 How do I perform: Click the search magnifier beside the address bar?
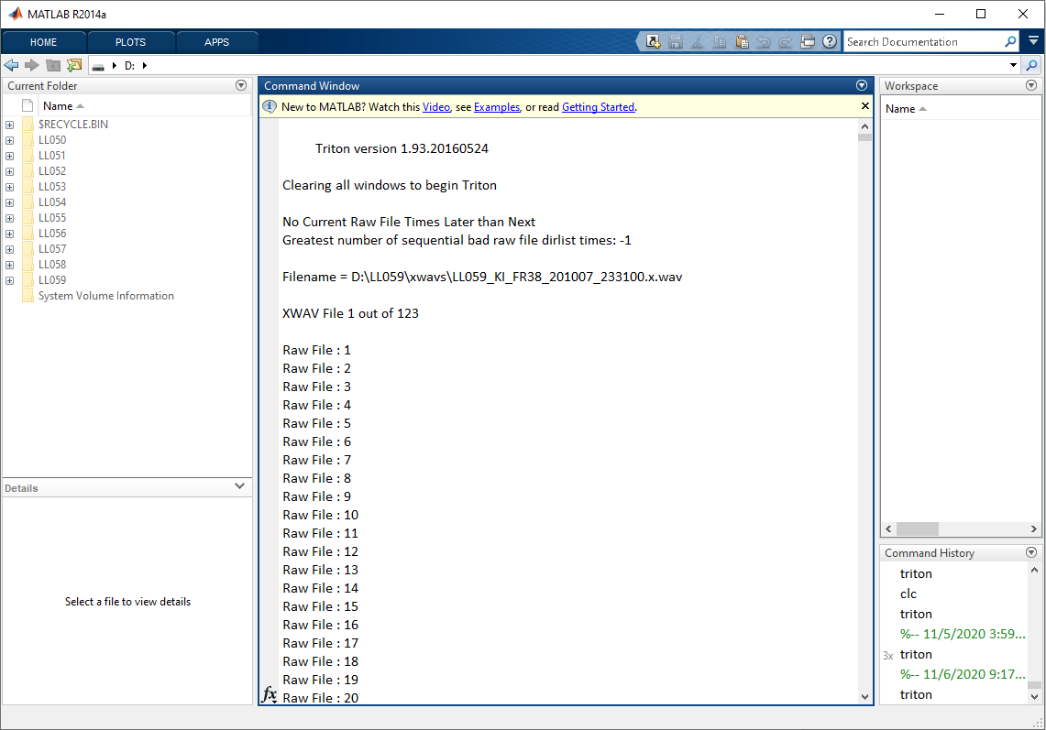1032,65
